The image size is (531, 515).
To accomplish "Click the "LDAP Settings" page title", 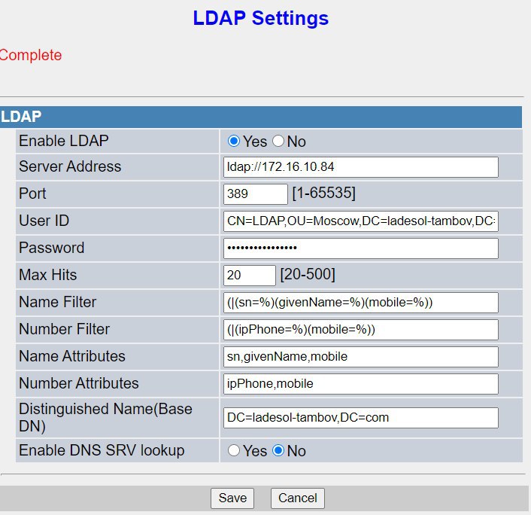I will click(x=260, y=18).
